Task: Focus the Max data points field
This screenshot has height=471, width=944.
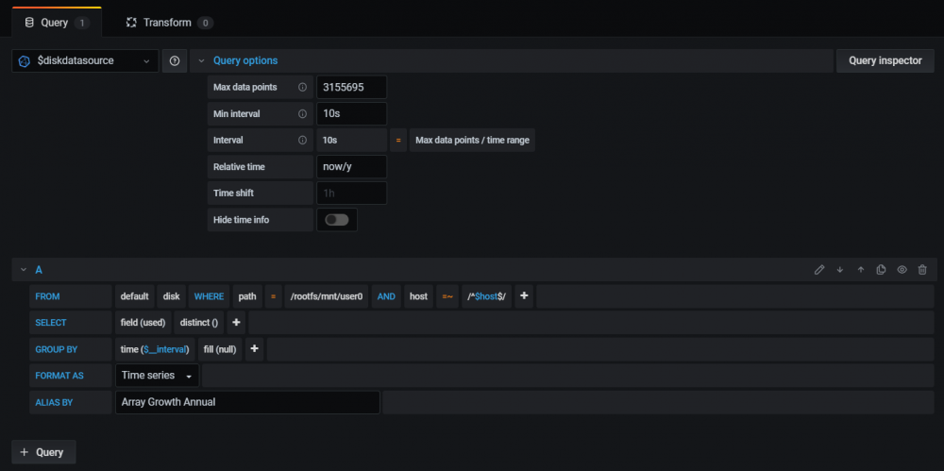Action: point(351,88)
